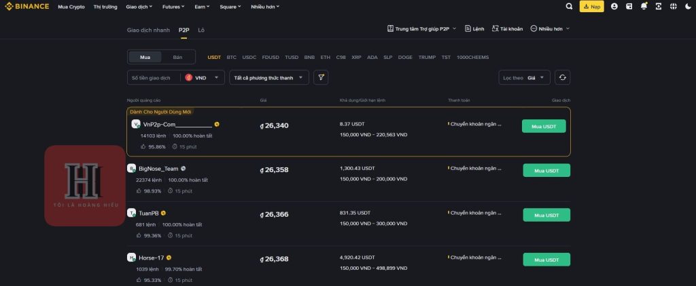The image size is (696, 286).
Task: Open Horse-17 advertiser profile link
Action: (x=152, y=258)
